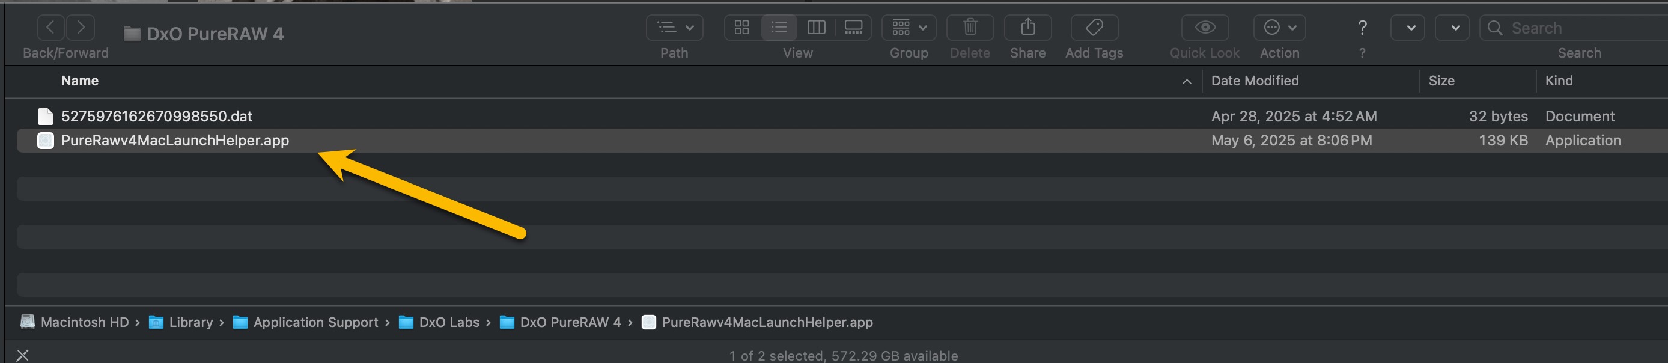
Task: Go back with the Back arrow
Action: (x=50, y=27)
